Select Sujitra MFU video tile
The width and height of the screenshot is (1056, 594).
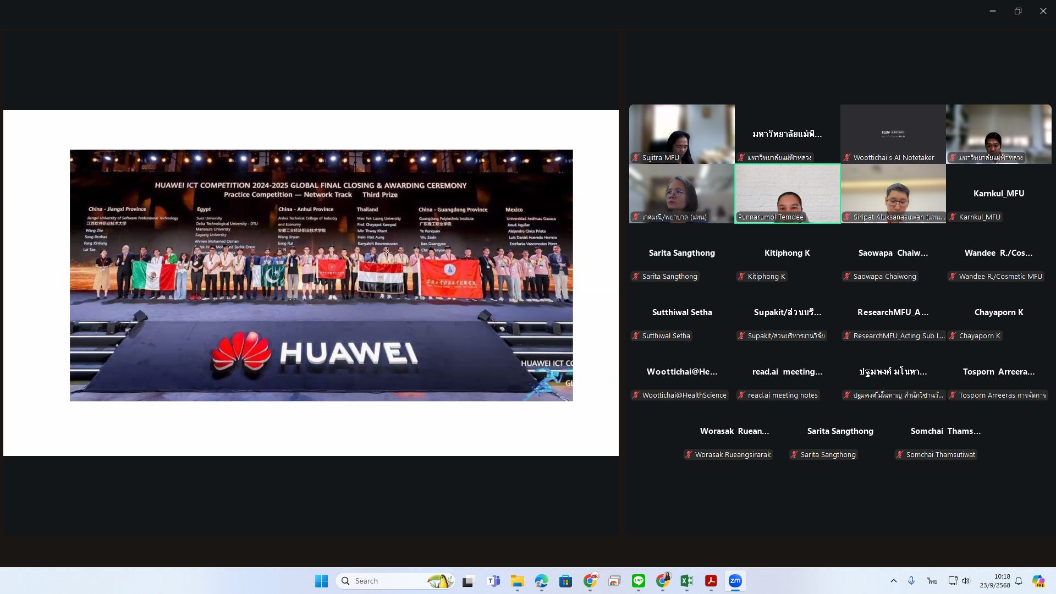[x=681, y=133]
